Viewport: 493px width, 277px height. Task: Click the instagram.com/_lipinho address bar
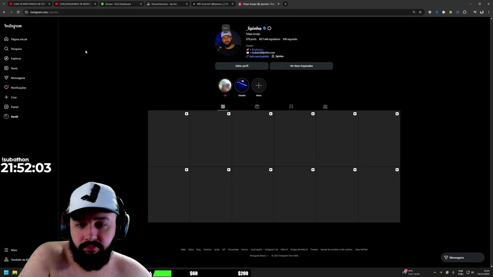point(44,12)
